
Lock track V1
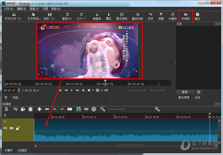coord(18,128)
